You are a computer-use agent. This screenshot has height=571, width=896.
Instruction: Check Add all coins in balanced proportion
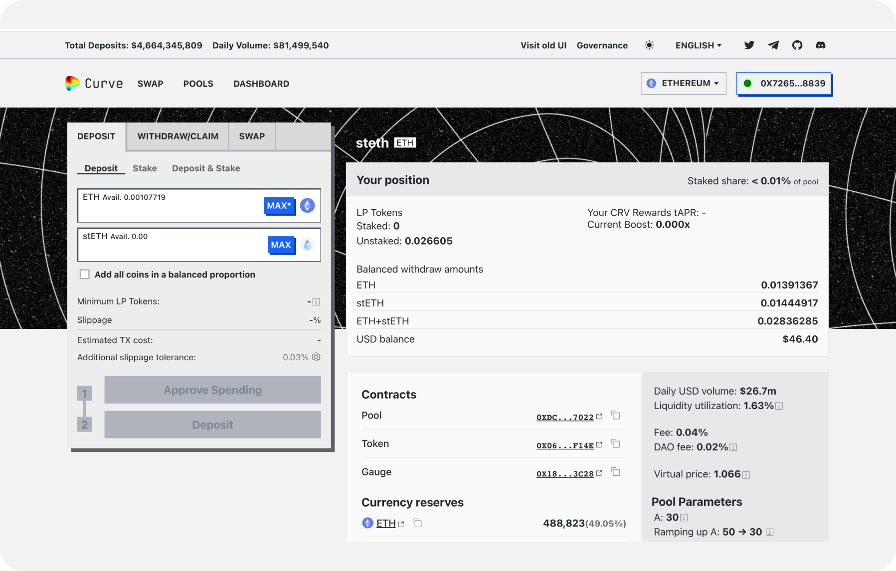(85, 275)
